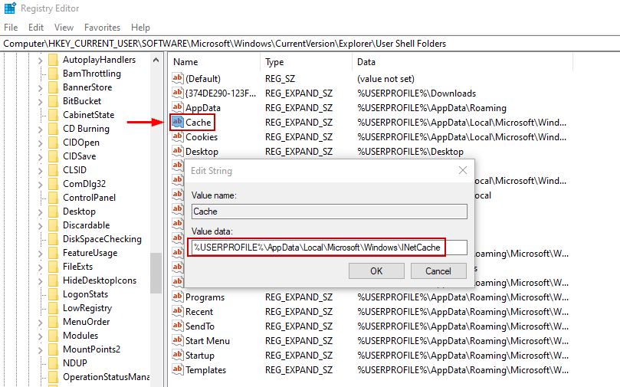Click the Programs value's string icon

click(x=178, y=297)
